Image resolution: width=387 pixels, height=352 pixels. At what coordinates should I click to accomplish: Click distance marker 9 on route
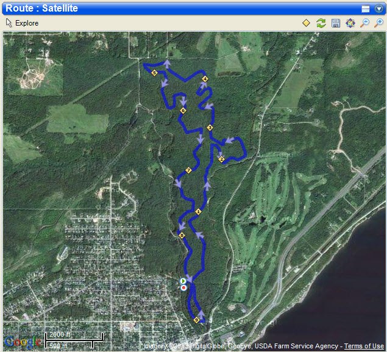click(196, 320)
